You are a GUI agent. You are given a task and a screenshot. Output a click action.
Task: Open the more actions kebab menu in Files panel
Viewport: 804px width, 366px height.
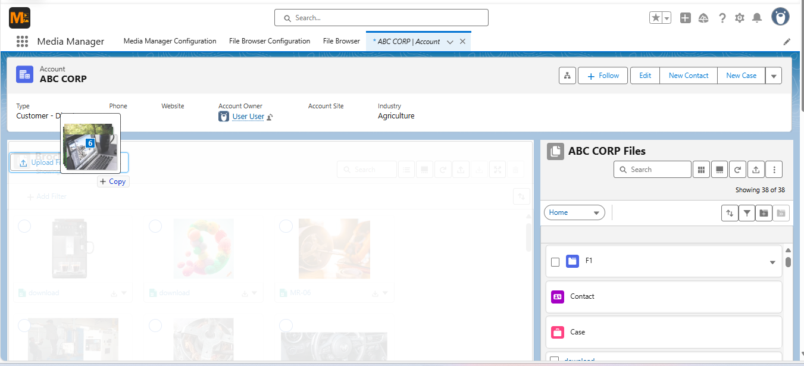[x=774, y=169]
